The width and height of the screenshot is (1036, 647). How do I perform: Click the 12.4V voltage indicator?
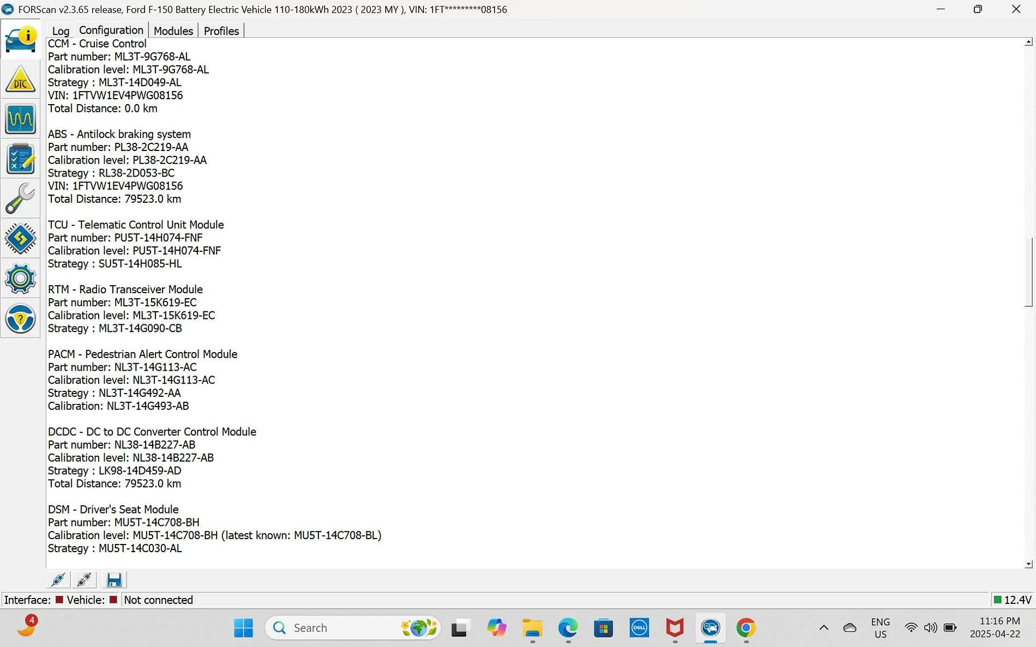(x=1013, y=600)
